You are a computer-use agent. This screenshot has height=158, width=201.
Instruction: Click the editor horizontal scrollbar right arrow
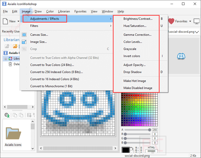[x=115, y=148]
